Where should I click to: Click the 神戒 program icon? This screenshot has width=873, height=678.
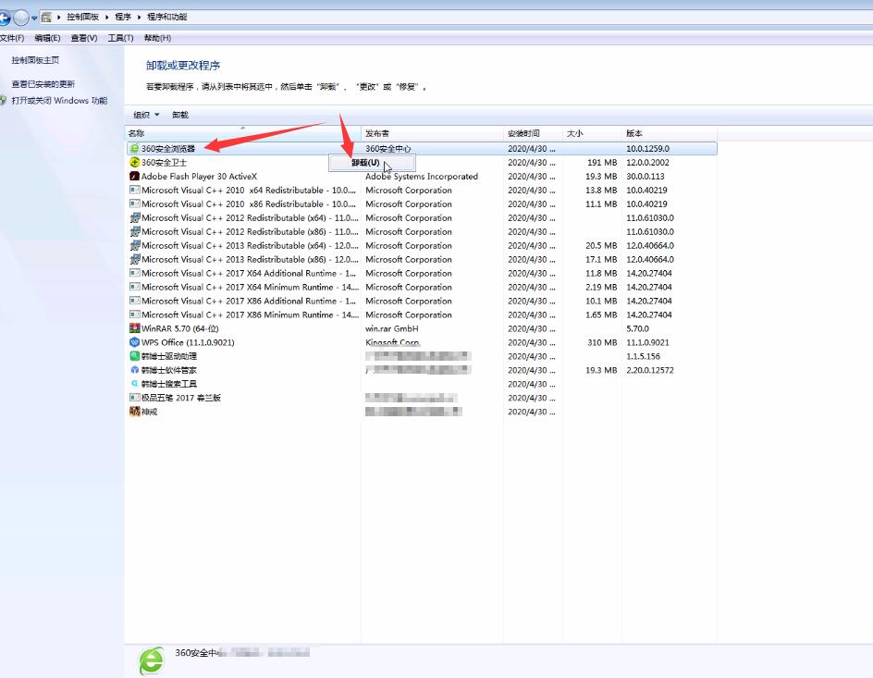click(x=134, y=412)
